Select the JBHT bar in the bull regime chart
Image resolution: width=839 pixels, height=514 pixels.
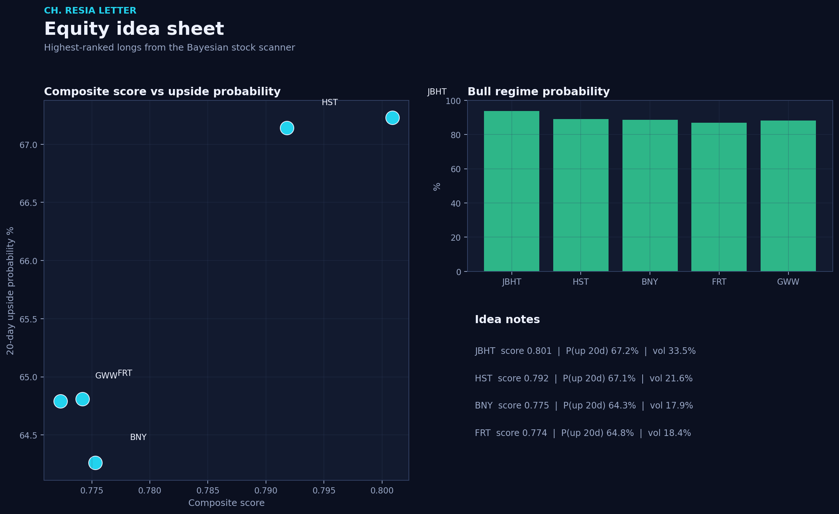[x=511, y=191]
